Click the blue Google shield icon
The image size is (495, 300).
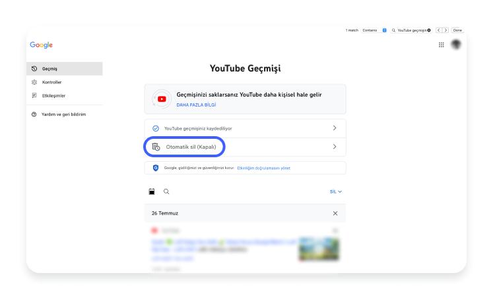coord(156,168)
